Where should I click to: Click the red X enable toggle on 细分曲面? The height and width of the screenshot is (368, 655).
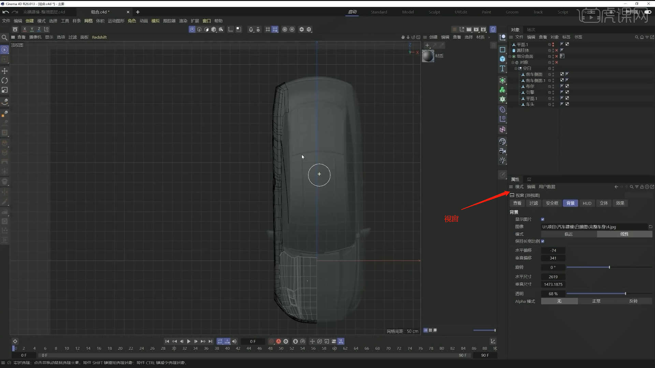point(557,57)
